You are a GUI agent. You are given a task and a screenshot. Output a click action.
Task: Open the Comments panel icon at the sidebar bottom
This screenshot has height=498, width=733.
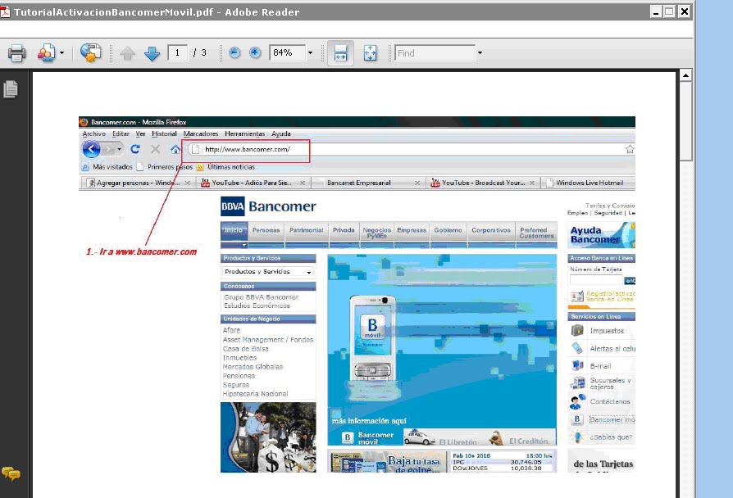(x=11, y=473)
